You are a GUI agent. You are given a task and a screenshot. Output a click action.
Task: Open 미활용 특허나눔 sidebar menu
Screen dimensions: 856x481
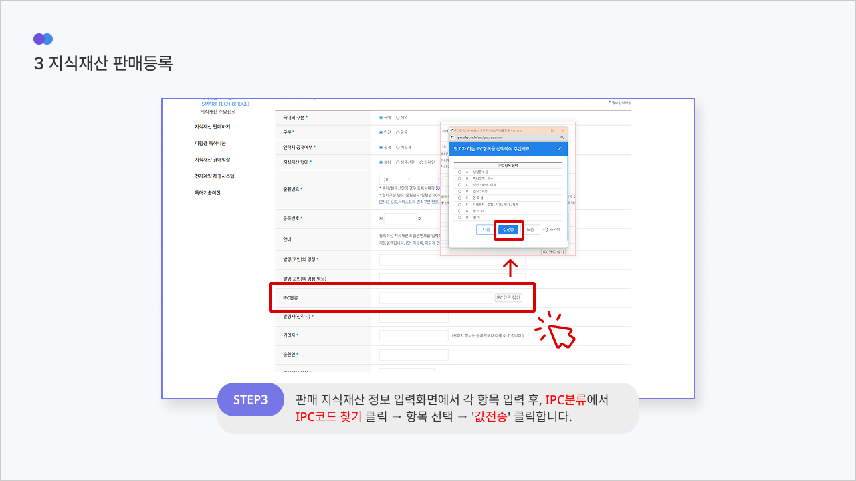point(211,143)
